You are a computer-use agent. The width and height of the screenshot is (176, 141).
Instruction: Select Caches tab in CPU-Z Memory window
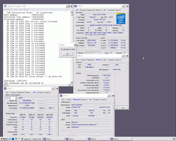[83, 60]
